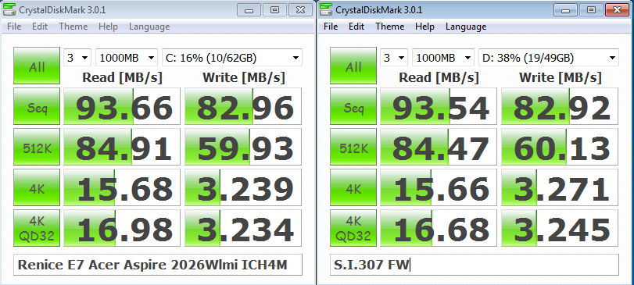Select the 3.239 4K write result
The width and height of the screenshot is (634, 285).
point(243,187)
